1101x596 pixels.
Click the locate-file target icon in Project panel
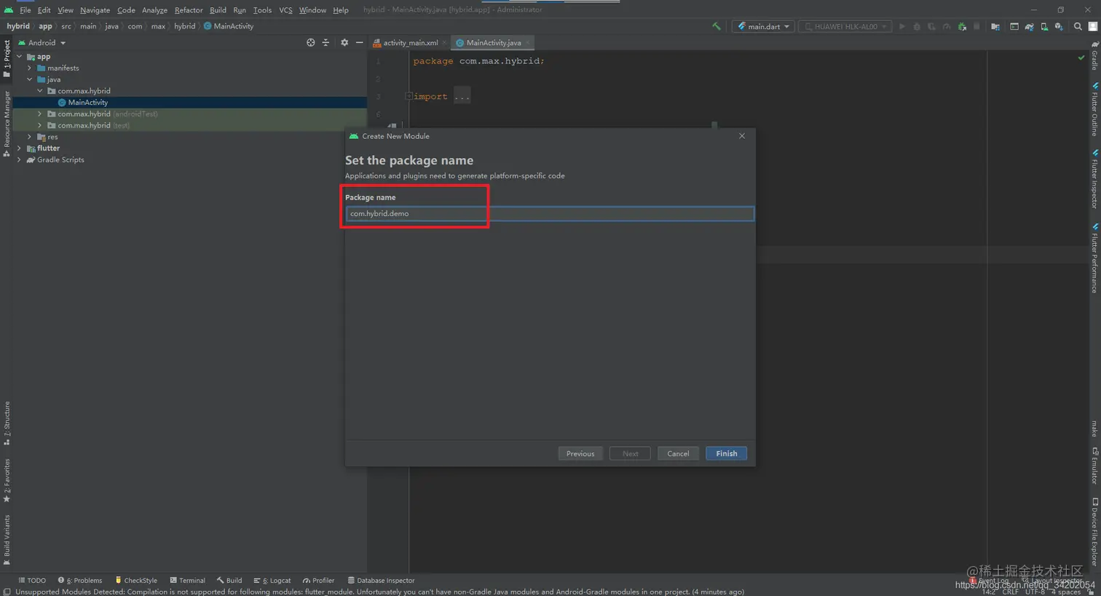311,43
